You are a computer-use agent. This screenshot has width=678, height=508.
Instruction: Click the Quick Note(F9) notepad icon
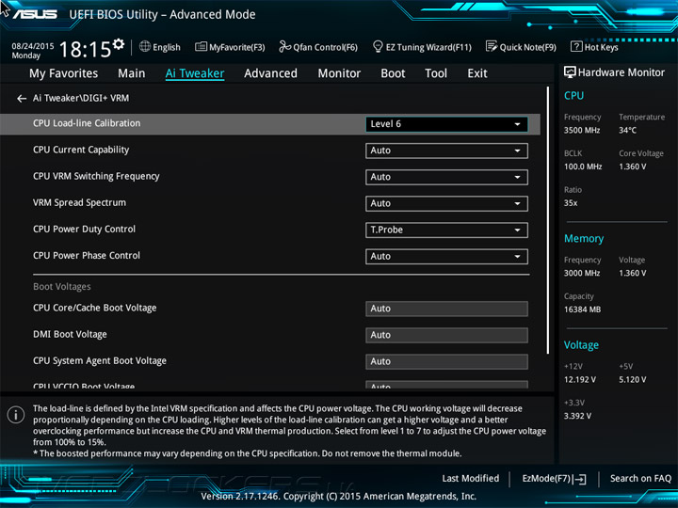pos(492,46)
